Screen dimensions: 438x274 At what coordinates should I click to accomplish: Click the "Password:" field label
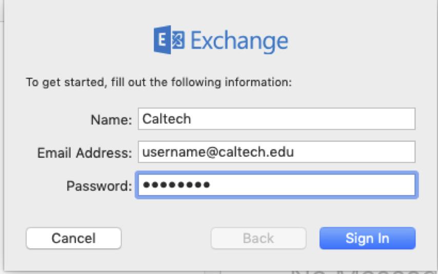[99, 185]
